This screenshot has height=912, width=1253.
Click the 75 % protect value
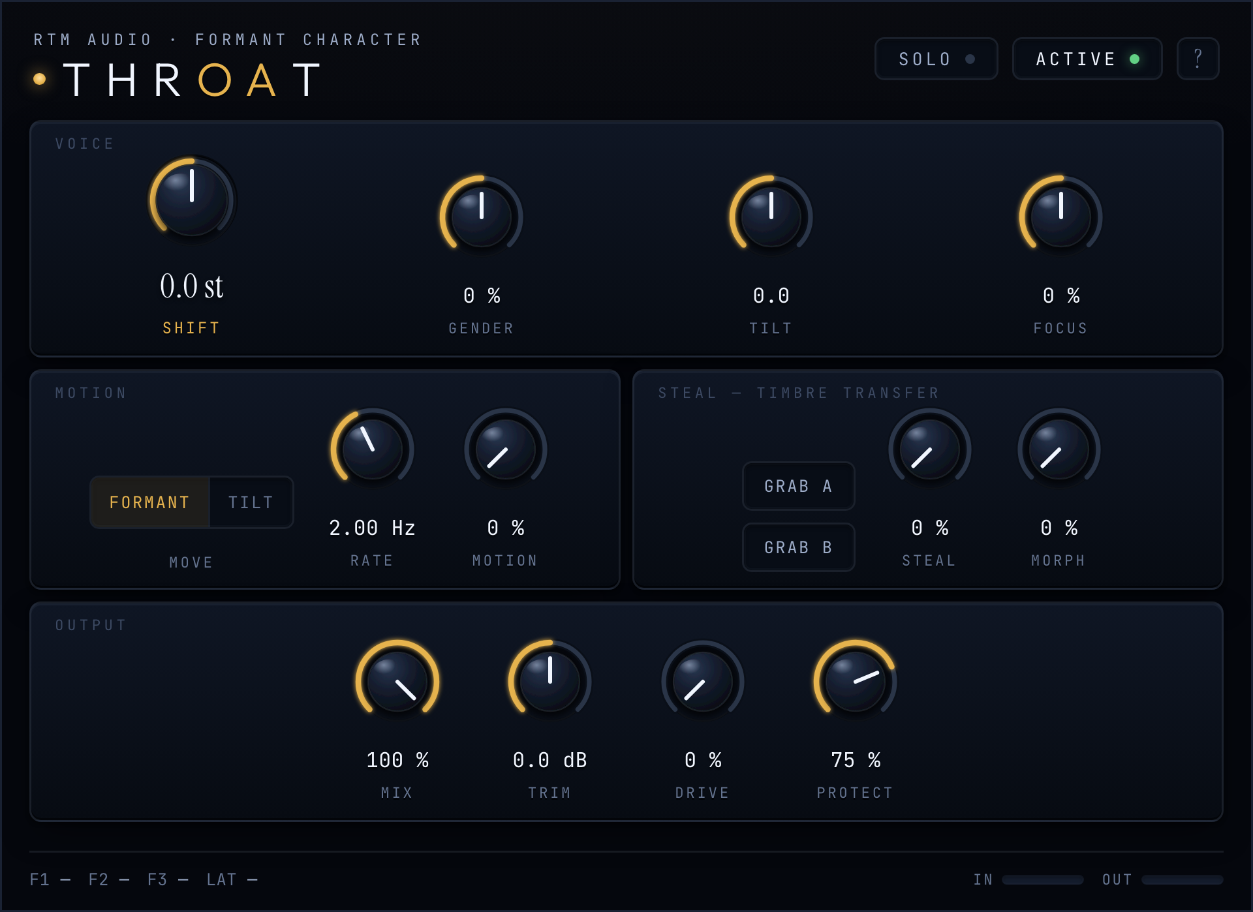[855, 760]
